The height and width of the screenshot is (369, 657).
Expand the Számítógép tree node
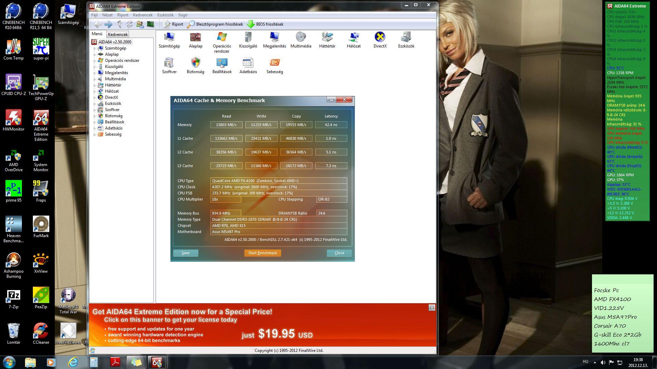pyautogui.click(x=95, y=49)
